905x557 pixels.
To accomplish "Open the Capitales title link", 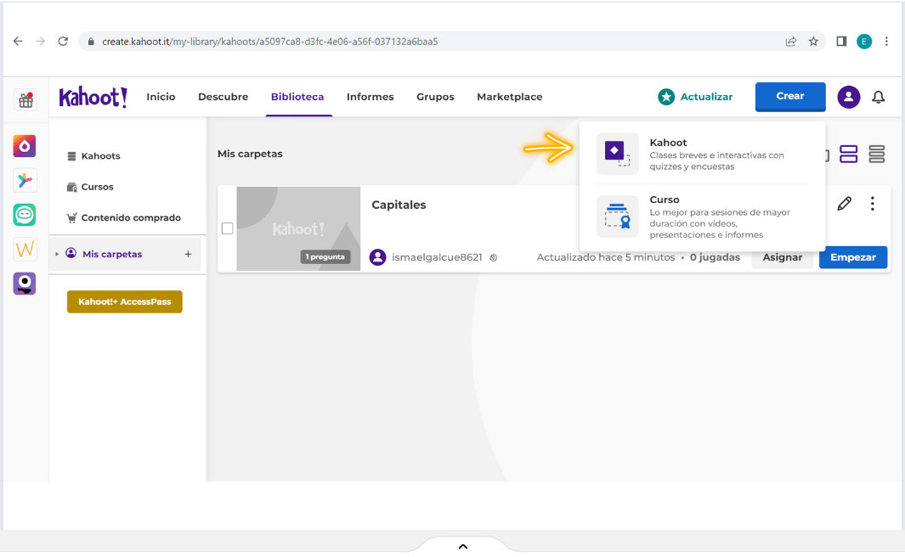I will [399, 205].
